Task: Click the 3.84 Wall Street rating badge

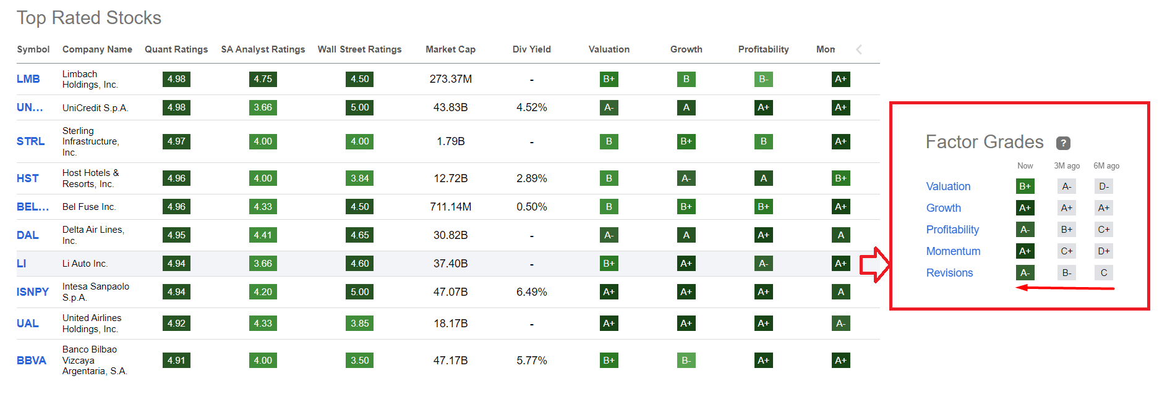Action: (360, 178)
